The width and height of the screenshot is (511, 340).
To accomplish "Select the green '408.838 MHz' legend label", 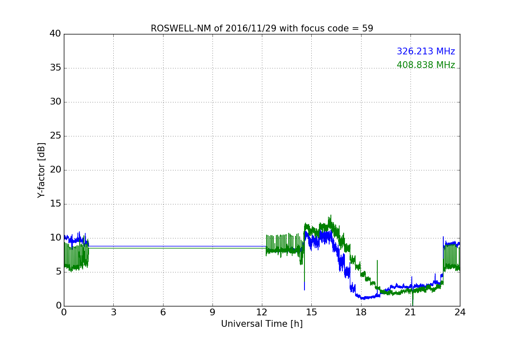I will (426, 65).
